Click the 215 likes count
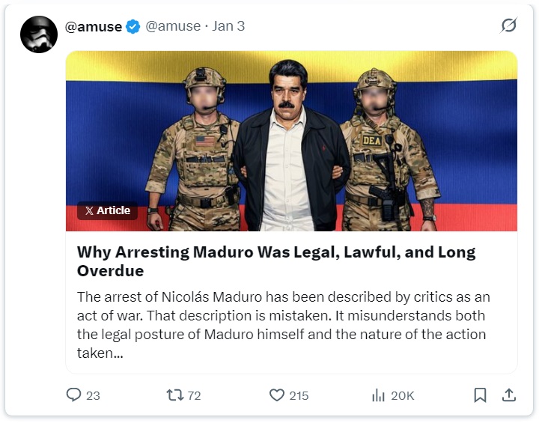539x423 pixels. click(x=299, y=395)
